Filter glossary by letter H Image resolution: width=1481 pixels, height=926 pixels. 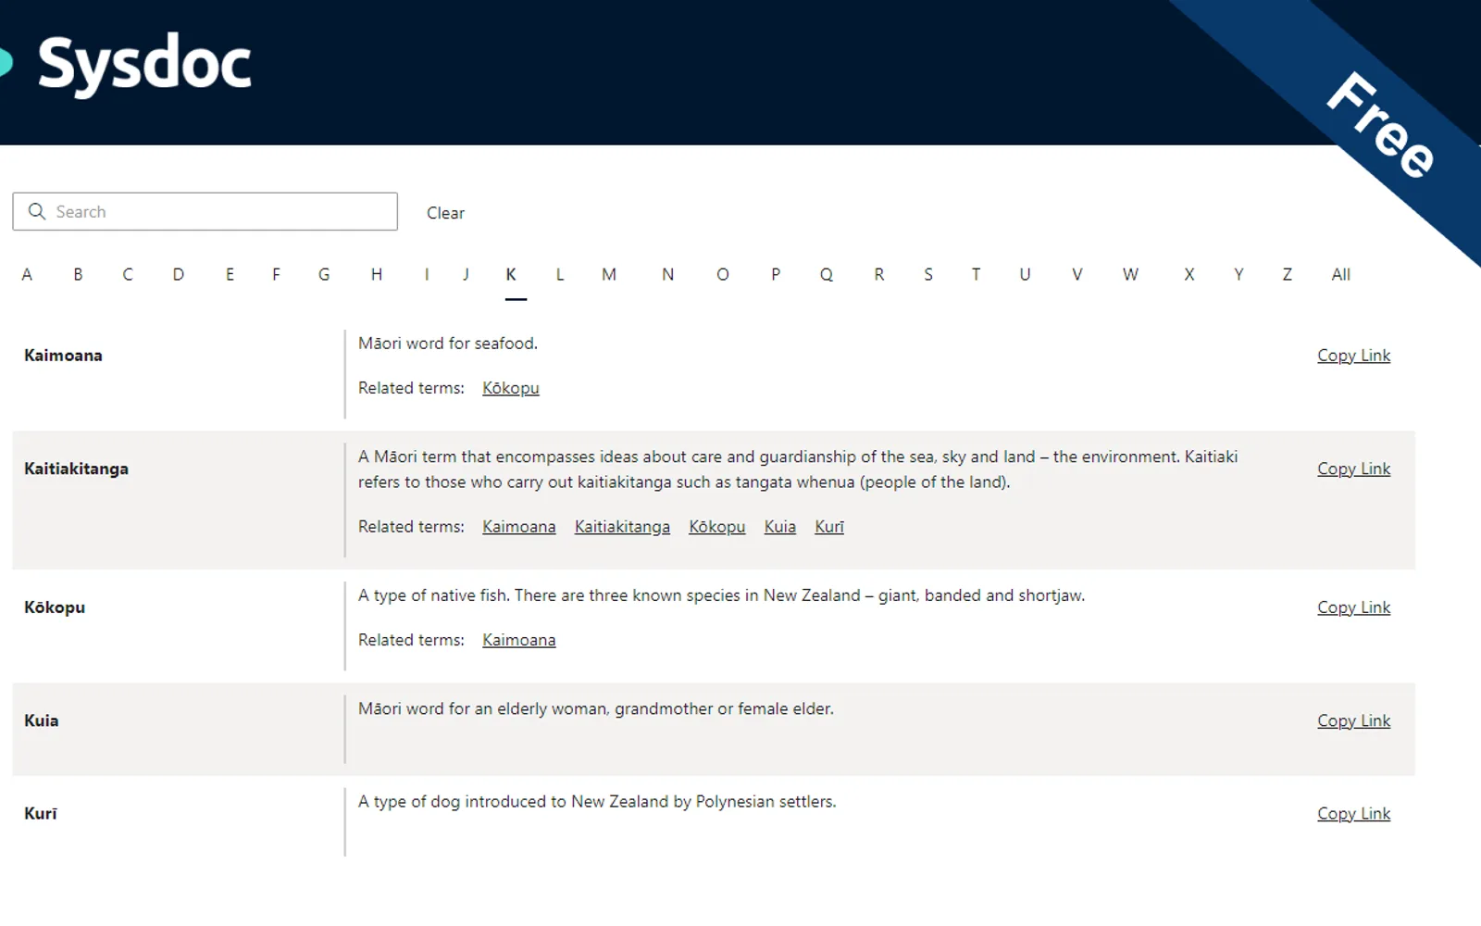(377, 274)
